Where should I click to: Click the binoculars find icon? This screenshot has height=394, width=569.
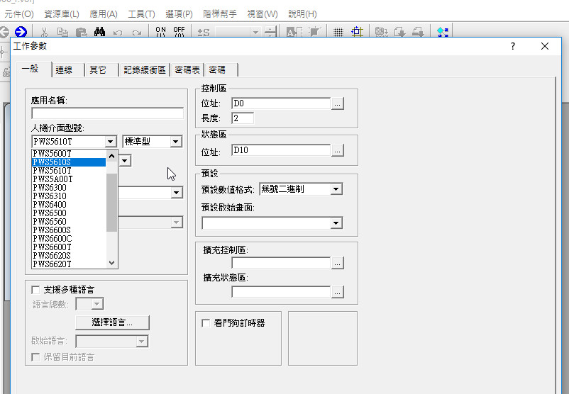click(x=99, y=32)
